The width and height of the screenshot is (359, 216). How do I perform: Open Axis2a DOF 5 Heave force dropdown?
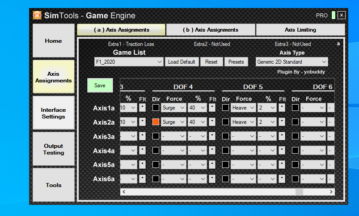pos(243,122)
